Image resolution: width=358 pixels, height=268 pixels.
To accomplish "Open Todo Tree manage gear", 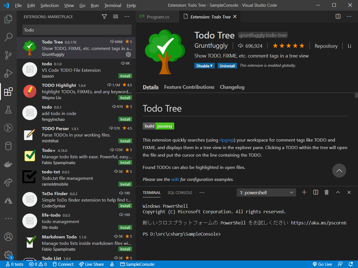I will (x=128, y=54).
